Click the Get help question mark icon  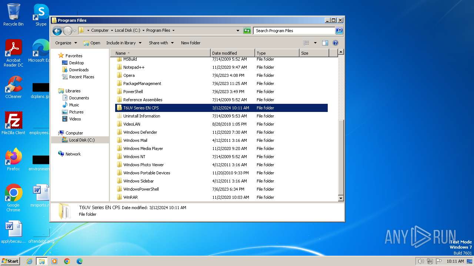[336, 43]
